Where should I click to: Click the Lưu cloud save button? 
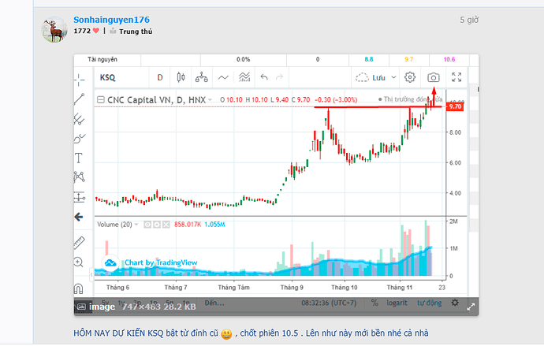click(371, 77)
